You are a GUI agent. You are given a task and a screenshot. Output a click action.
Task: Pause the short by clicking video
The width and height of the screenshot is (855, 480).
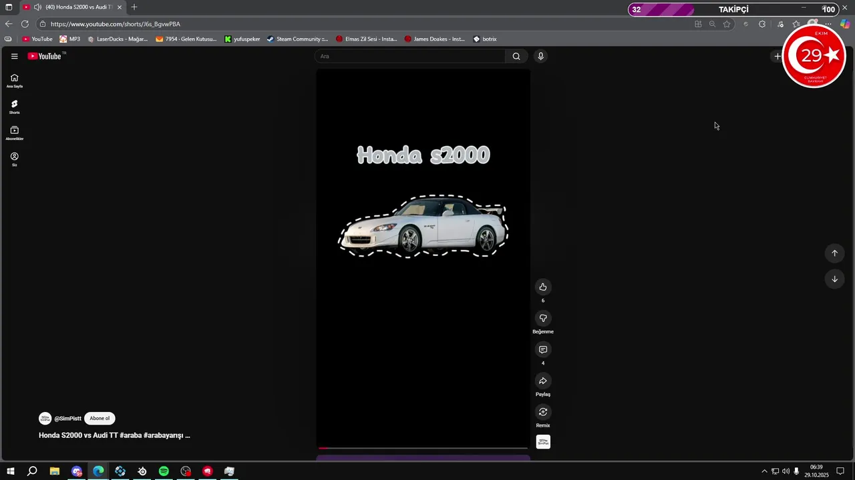click(423, 258)
